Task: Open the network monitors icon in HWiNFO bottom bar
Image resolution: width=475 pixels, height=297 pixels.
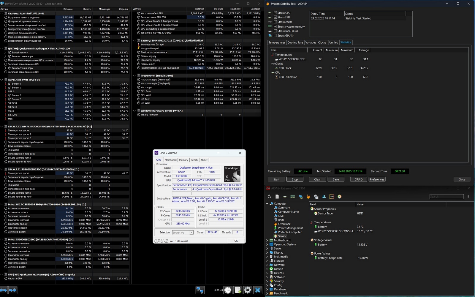Action: (x=200, y=290)
